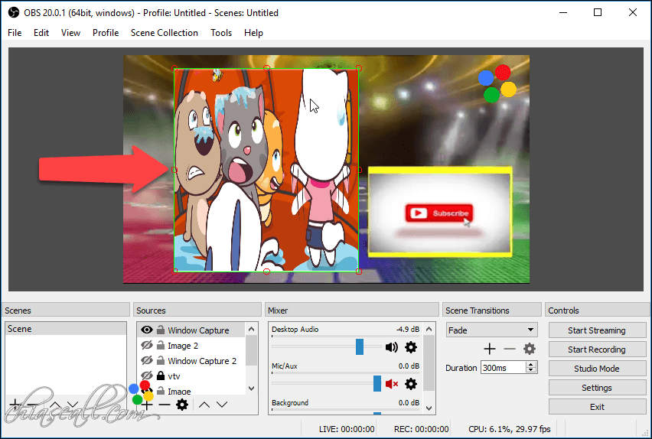Click the Start Recording button
The image size is (652, 439).
tap(597, 350)
